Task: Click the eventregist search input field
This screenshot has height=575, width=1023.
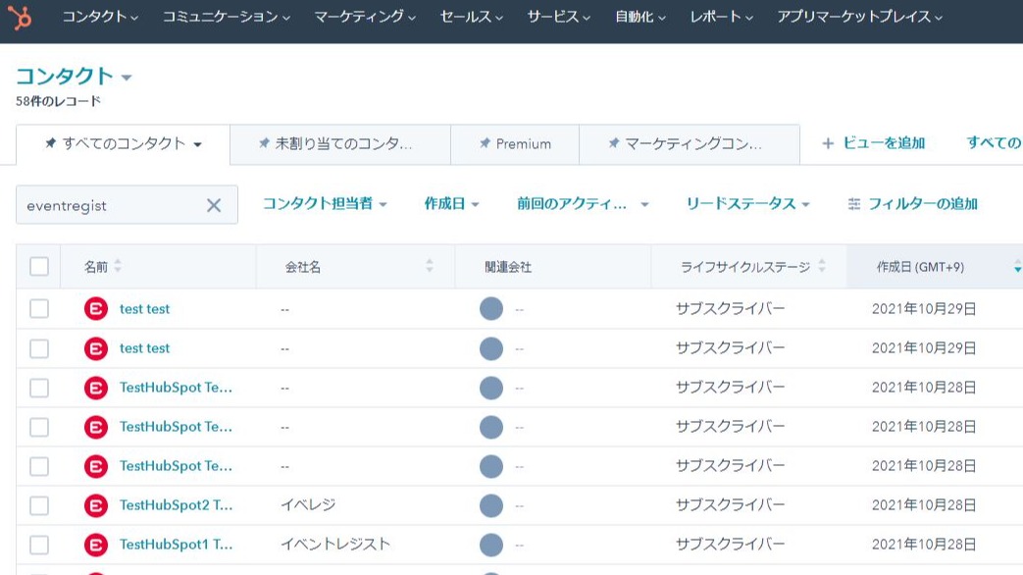Action: click(x=108, y=205)
